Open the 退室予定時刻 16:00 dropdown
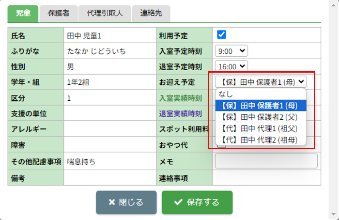Viewport: 339px width, 220px height. [232, 66]
